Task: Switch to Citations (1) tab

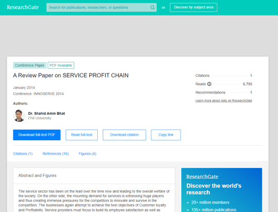Action: [x=23, y=154]
